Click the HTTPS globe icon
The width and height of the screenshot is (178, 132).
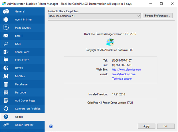6,68
